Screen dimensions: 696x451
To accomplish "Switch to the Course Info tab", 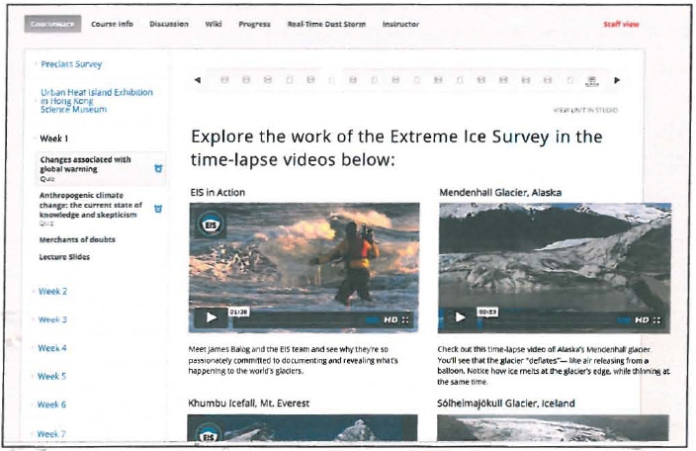I will 112,24.
